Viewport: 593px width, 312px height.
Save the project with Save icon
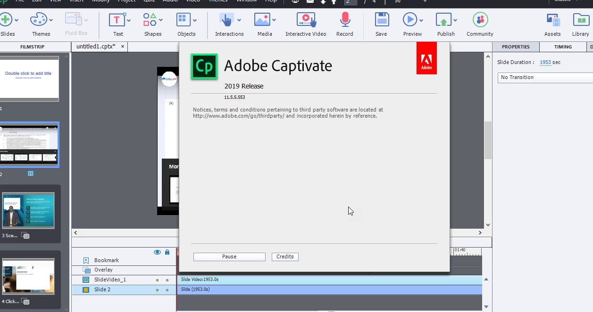[x=381, y=20]
